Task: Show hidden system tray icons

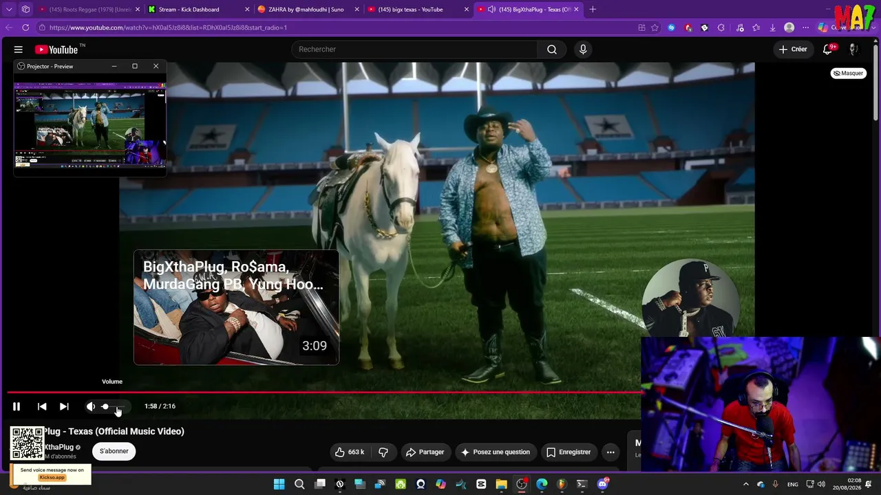Action: pos(745,484)
